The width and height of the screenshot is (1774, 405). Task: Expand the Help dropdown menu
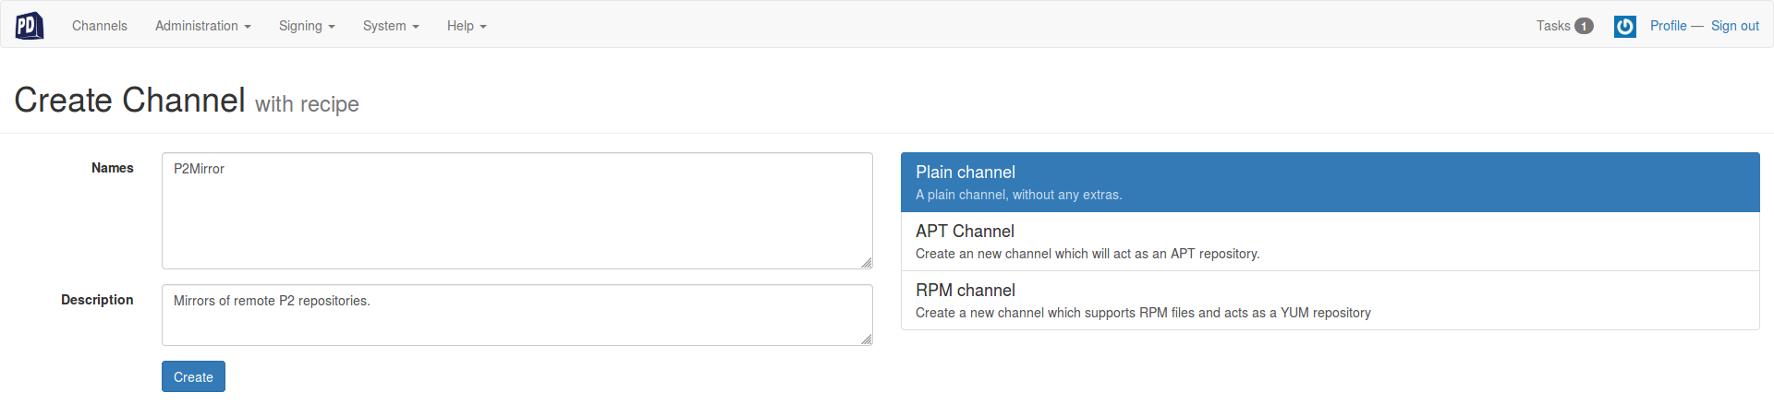point(467,26)
